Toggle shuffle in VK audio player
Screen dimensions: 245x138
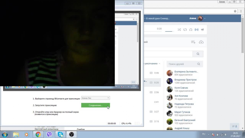(179, 29)
